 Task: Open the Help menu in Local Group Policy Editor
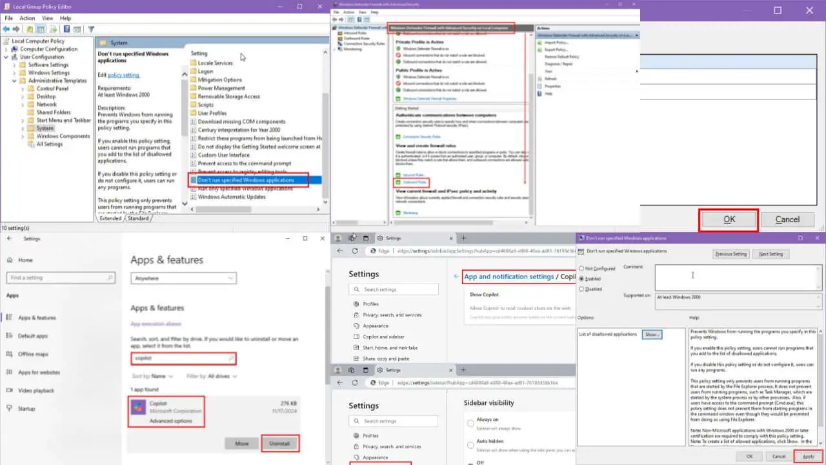tap(66, 18)
